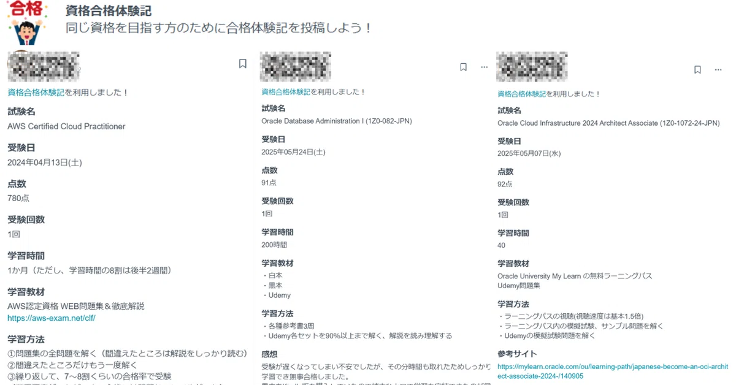Click the blurred author name on Oracle Database post
The image size is (736, 385).
(x=296, y=67)
